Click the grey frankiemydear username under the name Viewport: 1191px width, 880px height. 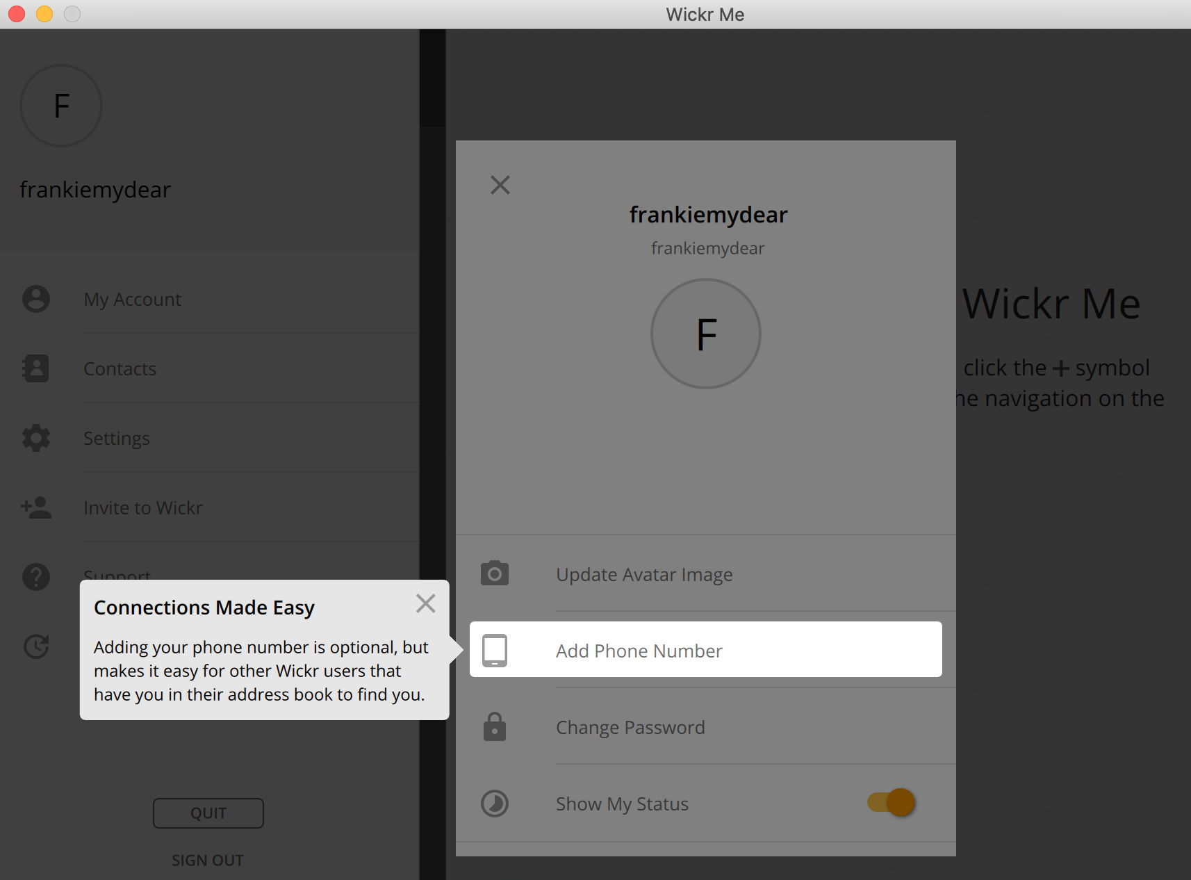point(707,248)
